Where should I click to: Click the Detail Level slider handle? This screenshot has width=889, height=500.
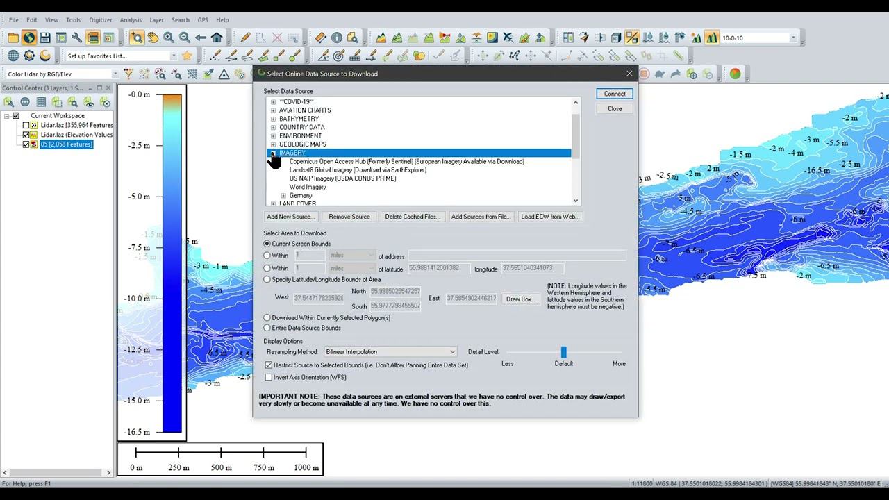pos(563,352)
